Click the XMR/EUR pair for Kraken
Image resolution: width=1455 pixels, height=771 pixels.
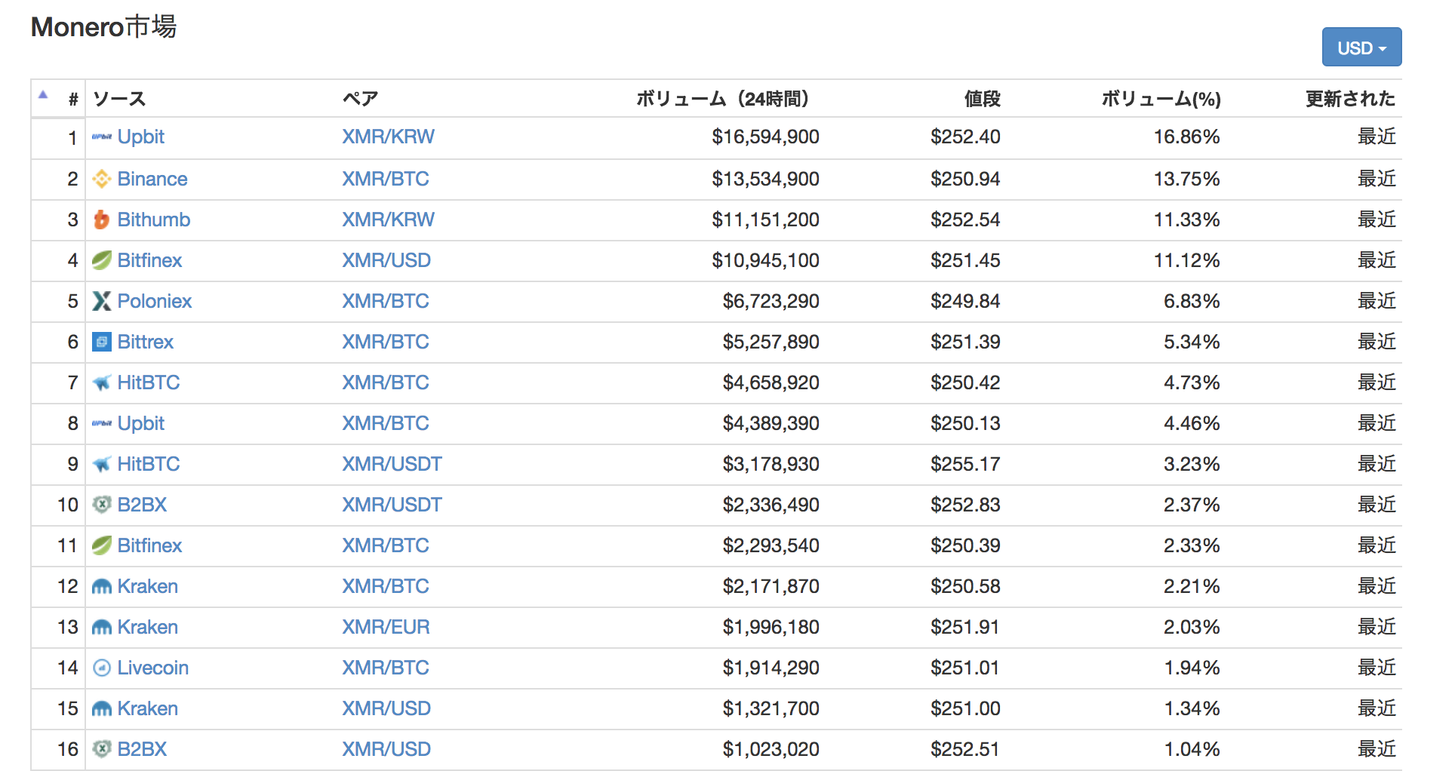386,627
